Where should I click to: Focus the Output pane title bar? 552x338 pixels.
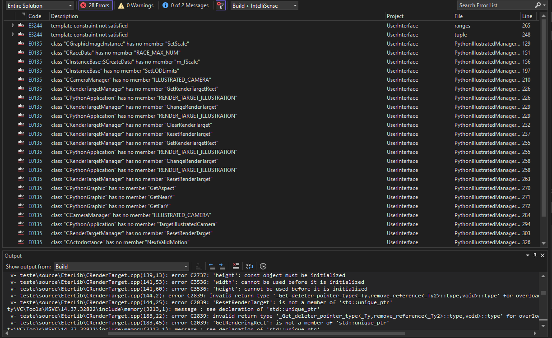coord(13,255)
